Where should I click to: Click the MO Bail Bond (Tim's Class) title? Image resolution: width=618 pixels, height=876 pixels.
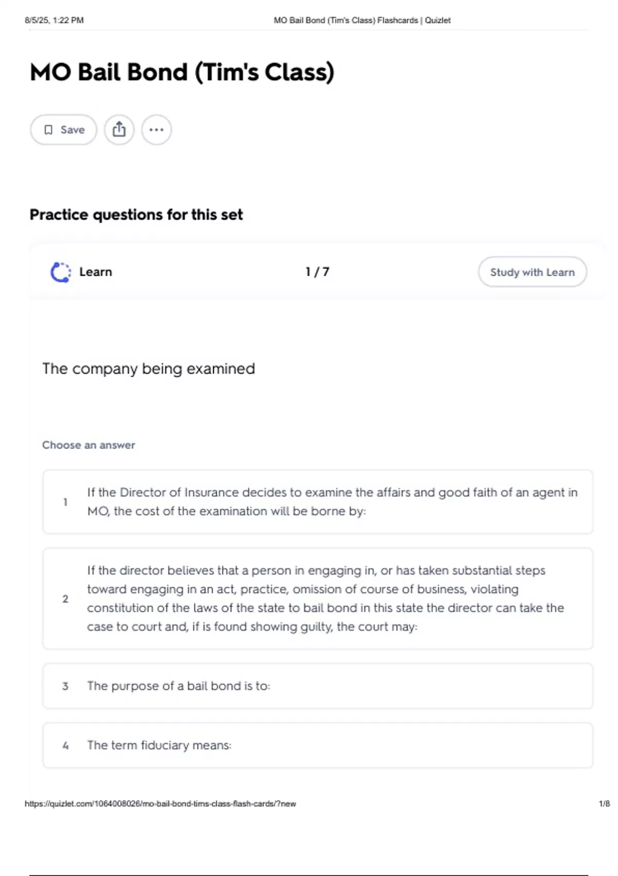pyautogui.click(x=182, y=72)
